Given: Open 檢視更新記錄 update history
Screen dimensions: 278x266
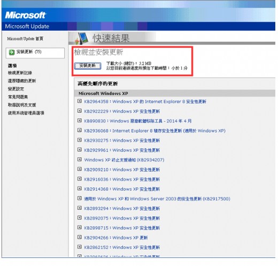Looking at the screenshot, I should pyautogui.click(x=20, y=73).
